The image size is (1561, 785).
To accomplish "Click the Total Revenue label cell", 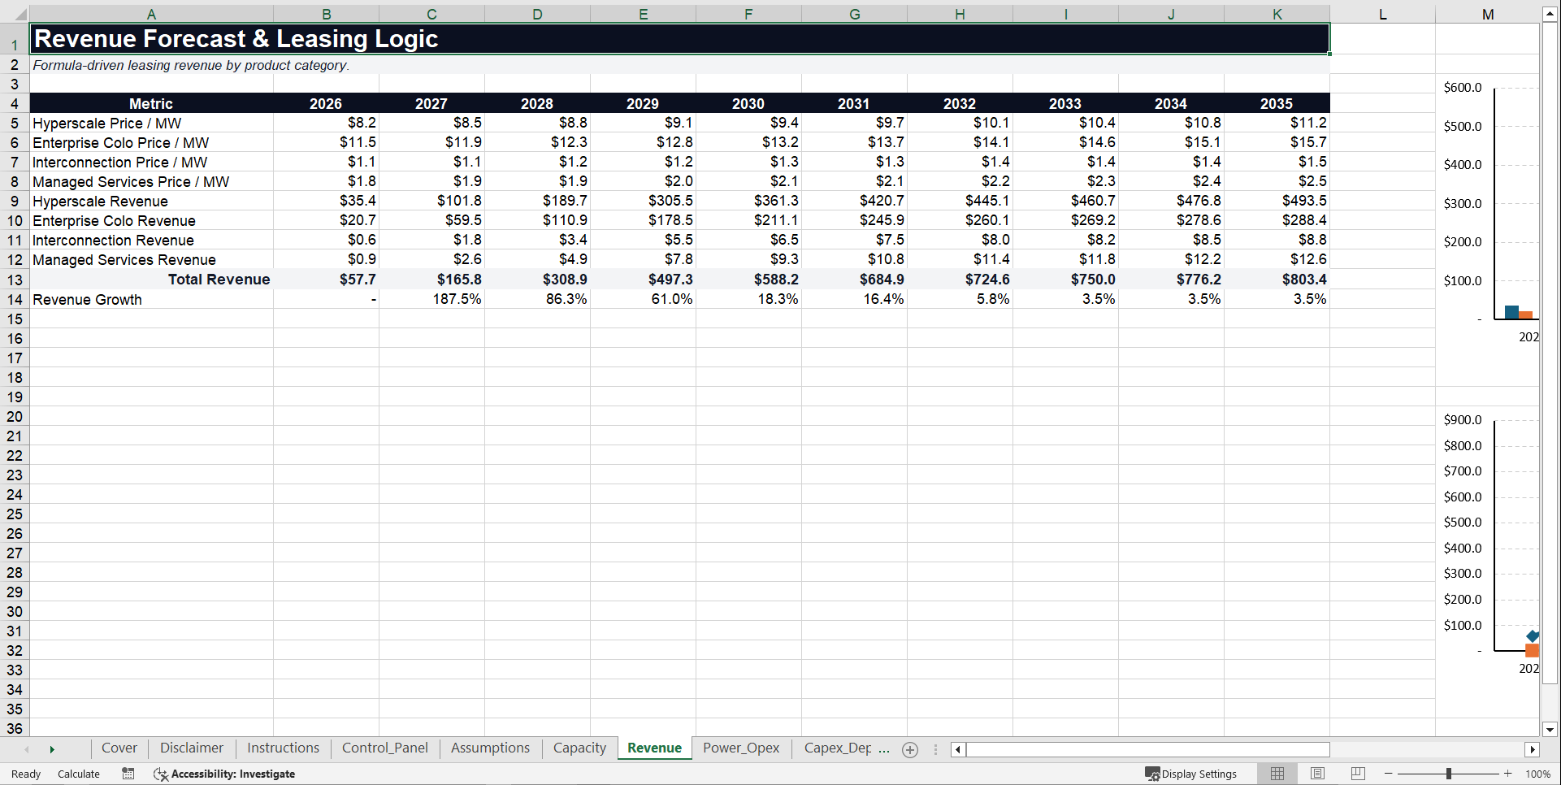I will coord(151,280).
